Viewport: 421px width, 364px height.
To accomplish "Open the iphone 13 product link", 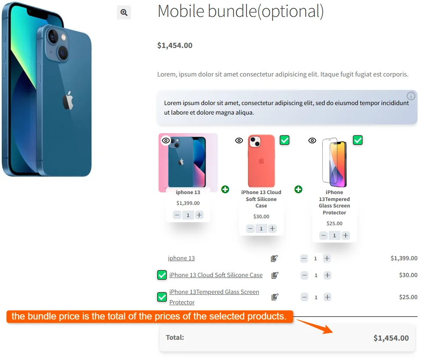I will click(181, 258).
